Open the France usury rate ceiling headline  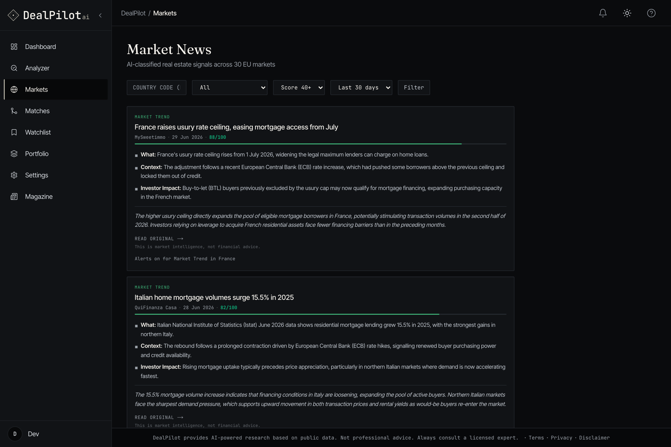click(236, 127)
